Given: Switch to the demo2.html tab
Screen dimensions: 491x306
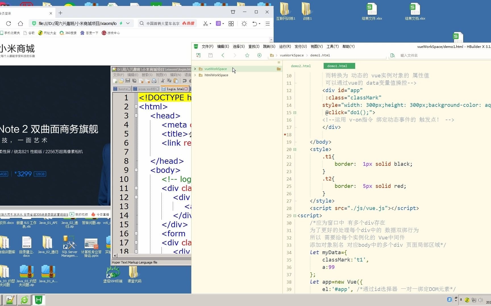Looking at the screenshot, I should click(301, 66).
